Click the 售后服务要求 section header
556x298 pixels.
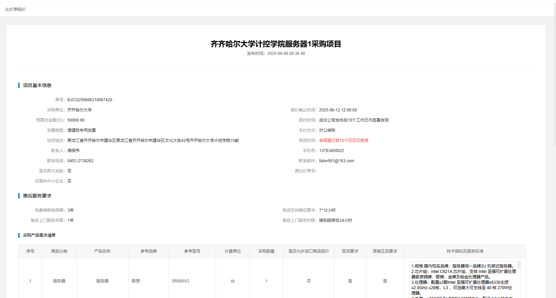coord(37,196)
